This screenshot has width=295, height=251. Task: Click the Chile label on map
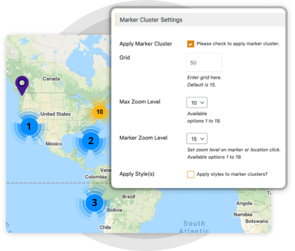[105, 228]
